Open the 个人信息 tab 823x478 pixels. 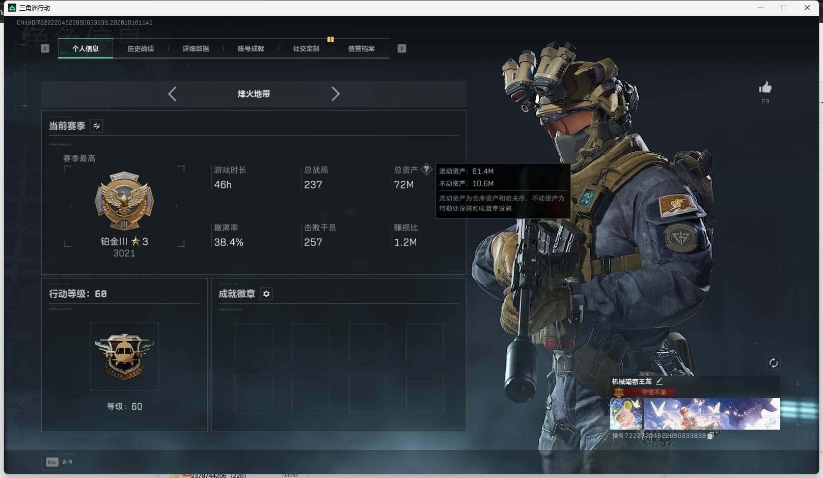pyautogui.click(x=86, y=49)
